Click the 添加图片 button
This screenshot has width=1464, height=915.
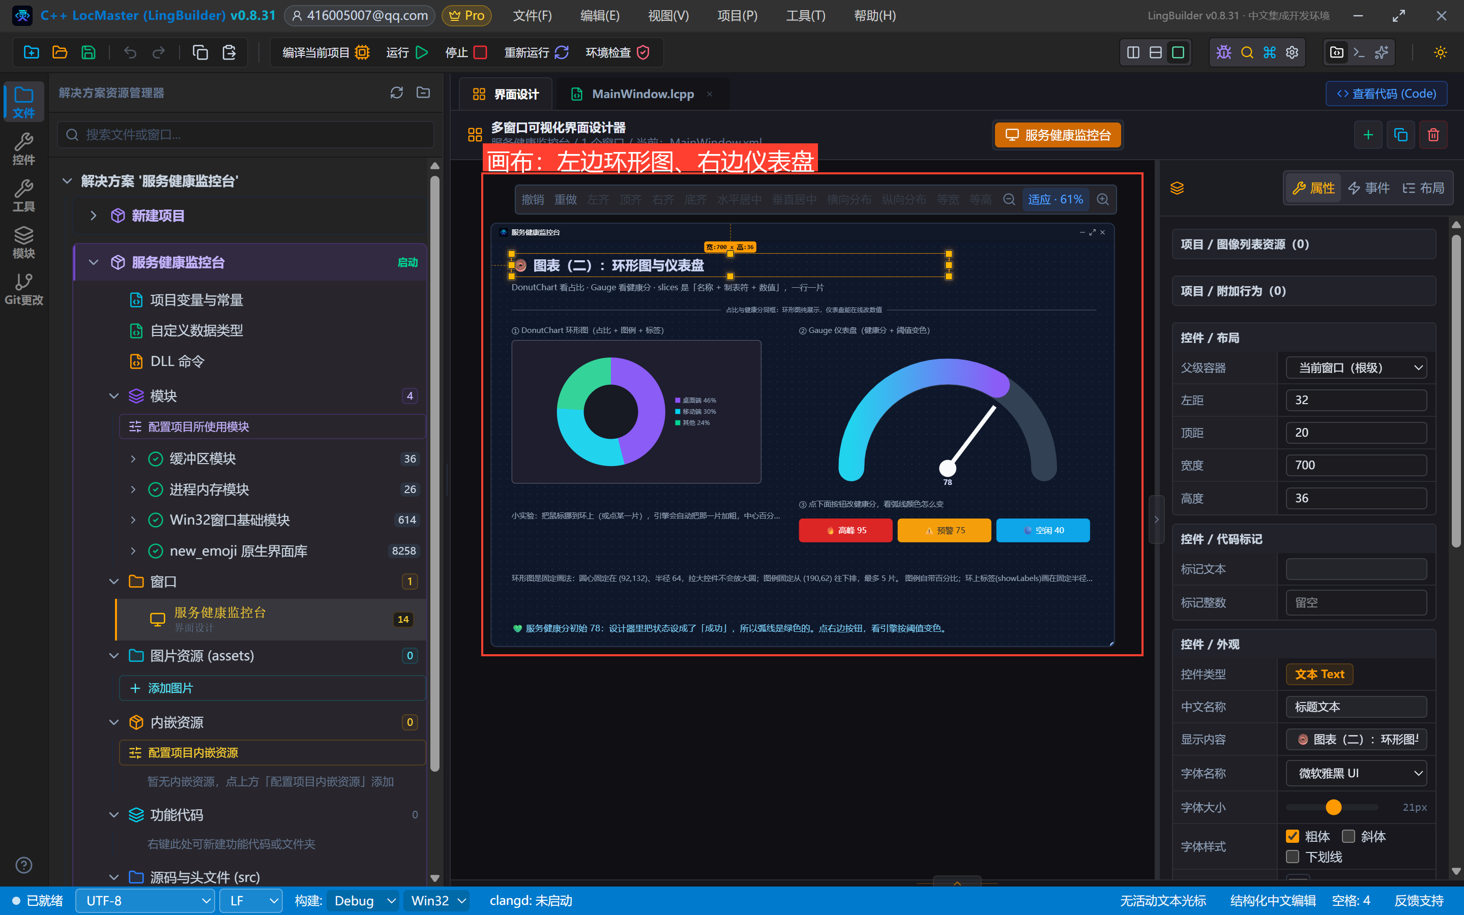(273, 688)
